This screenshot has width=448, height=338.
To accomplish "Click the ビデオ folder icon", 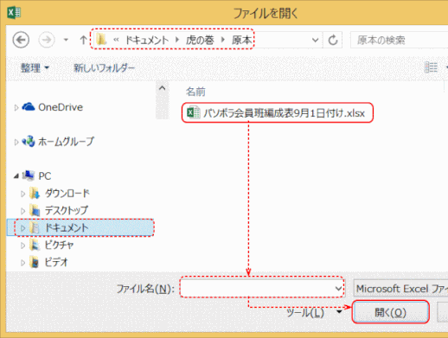I will point(35,262).
